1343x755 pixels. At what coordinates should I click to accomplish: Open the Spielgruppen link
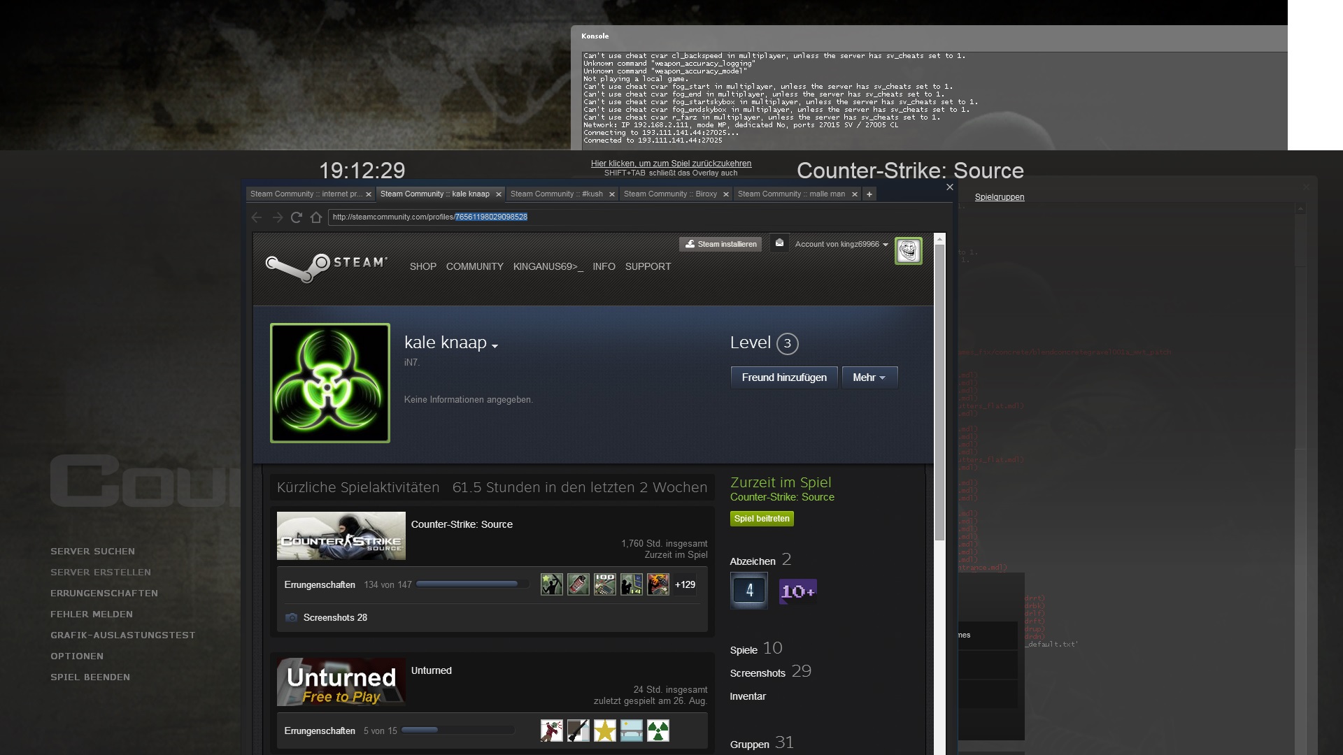(x=1000, y=197)
